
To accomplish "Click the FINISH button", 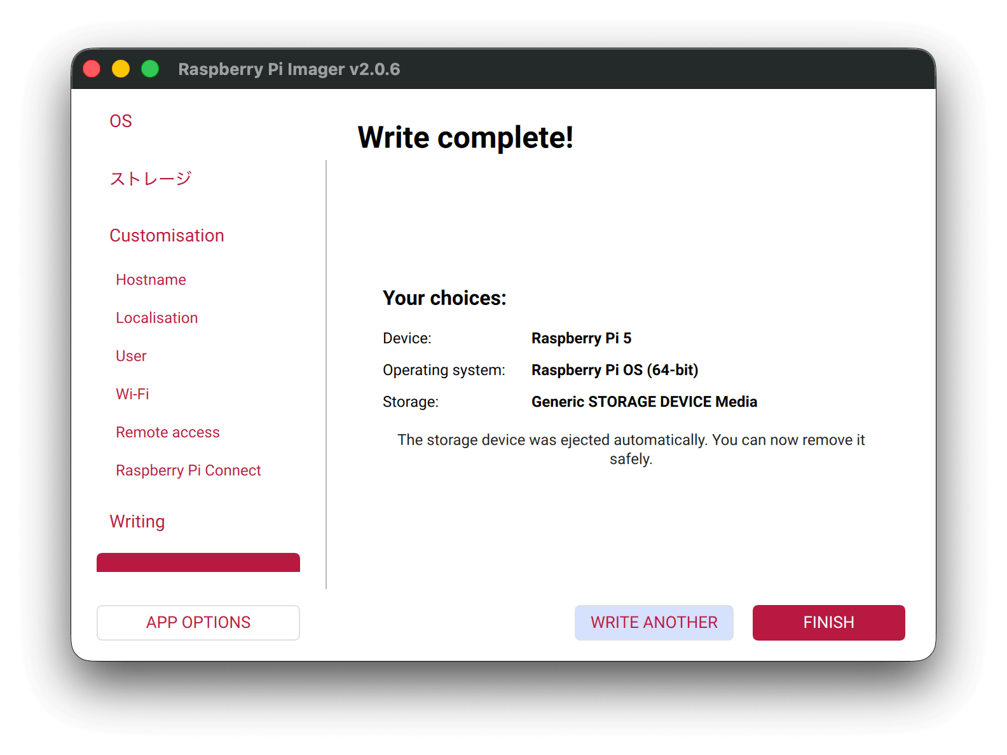I will tap(828, 623).
